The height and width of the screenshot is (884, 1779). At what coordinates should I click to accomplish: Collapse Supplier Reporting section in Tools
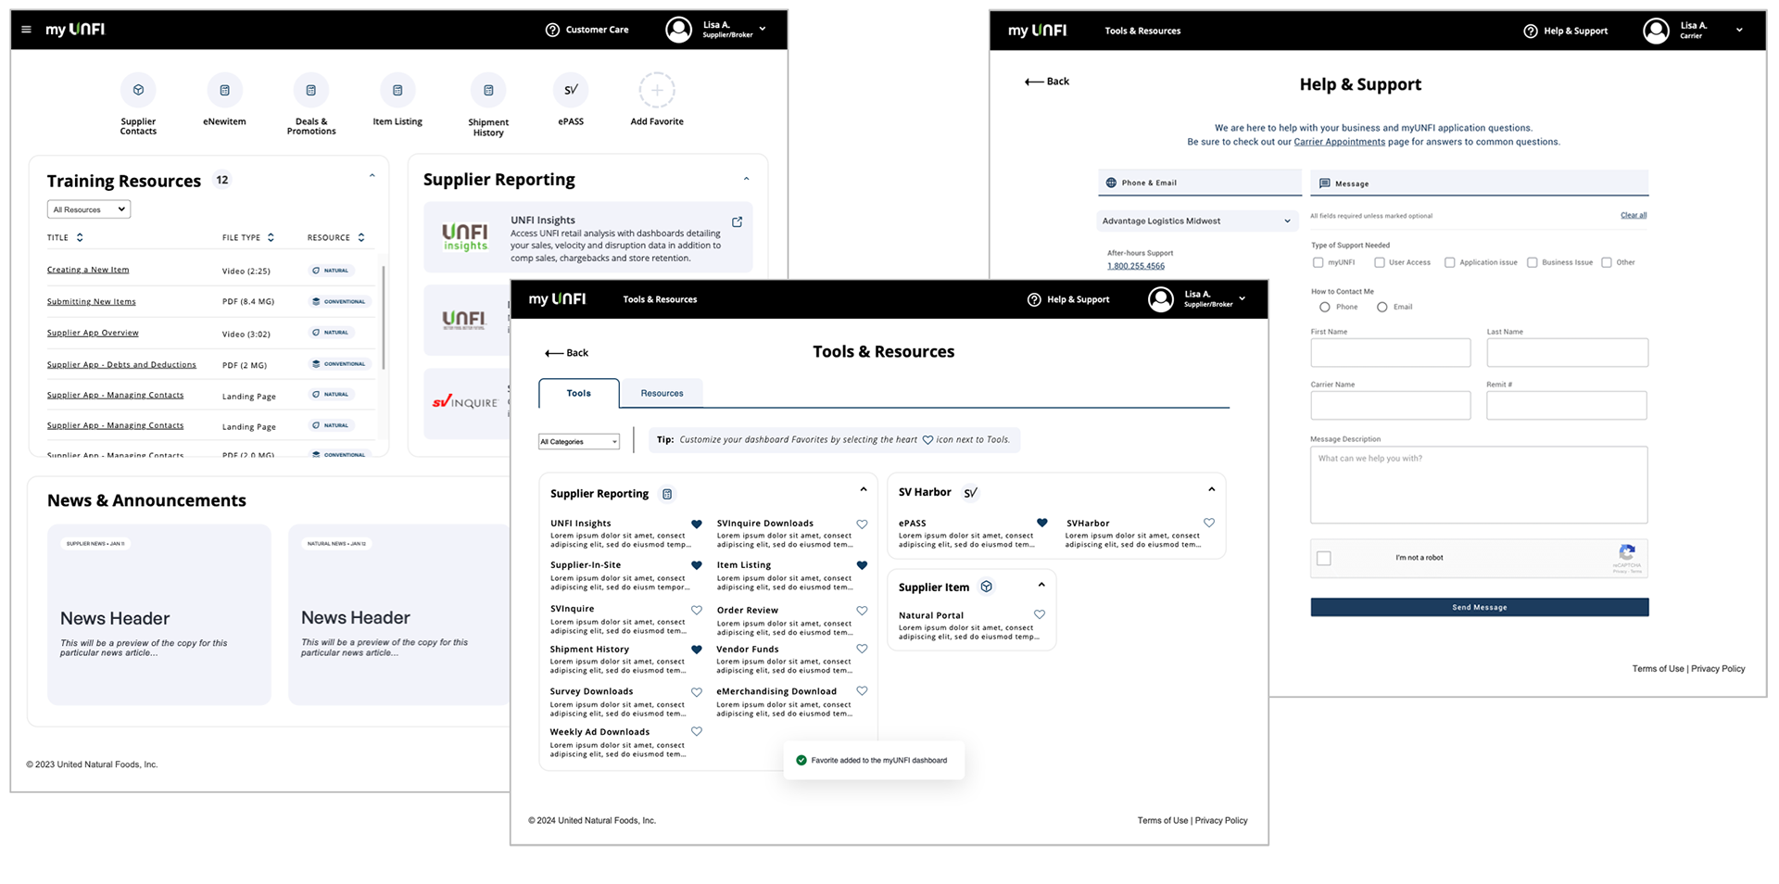864,489
